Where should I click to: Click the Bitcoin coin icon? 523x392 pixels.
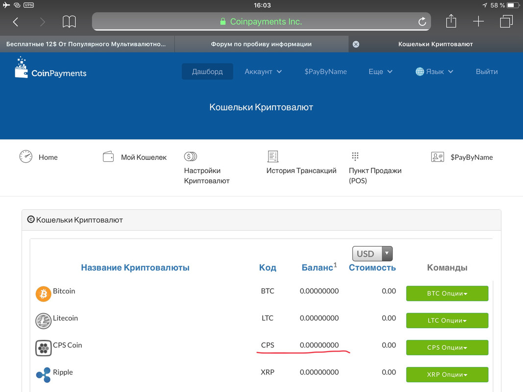pos(43,294)
